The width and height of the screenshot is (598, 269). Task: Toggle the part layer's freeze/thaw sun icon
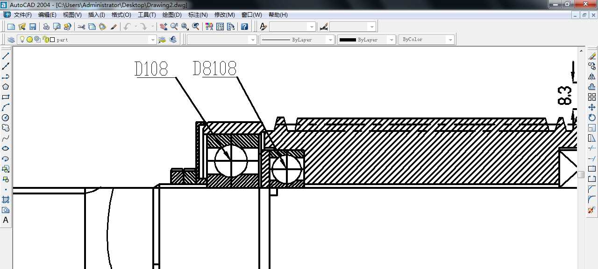tap(29, 40)
